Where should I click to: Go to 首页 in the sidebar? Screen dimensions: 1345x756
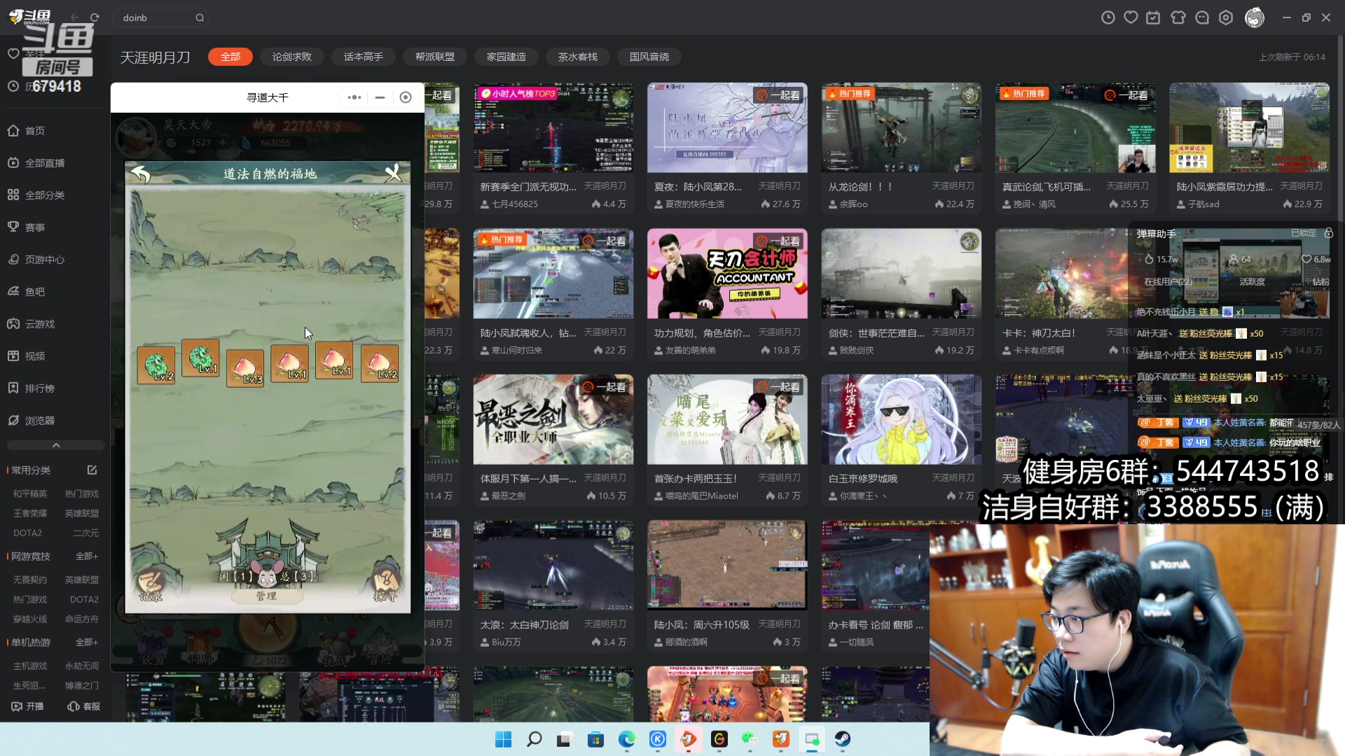(27, 131)
